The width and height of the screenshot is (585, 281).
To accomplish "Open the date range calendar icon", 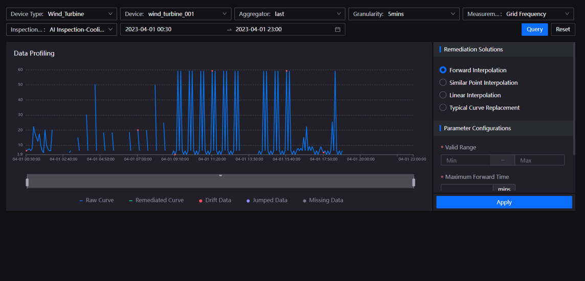I will coord(337,30).
